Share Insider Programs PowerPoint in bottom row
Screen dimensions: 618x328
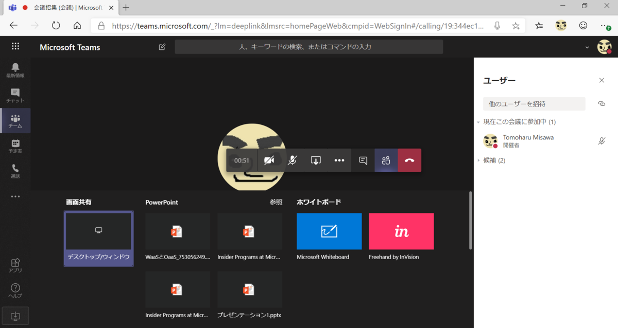pyautogui.click(x=178, y=295)
